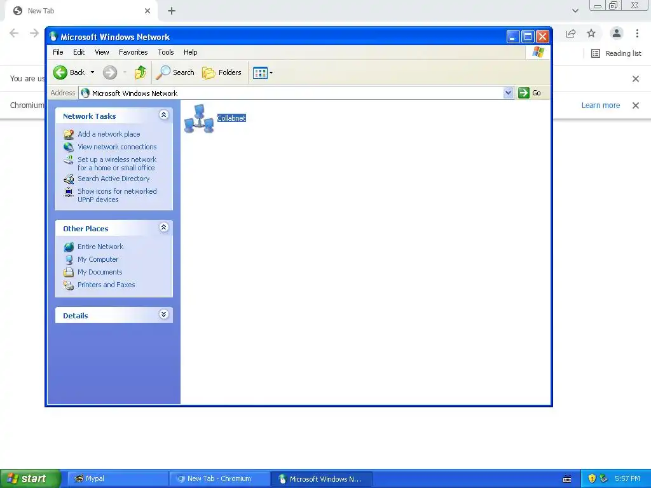Open the Views icon dropdown
This screenshot has width=651, height=488.
tap(263, 73)
